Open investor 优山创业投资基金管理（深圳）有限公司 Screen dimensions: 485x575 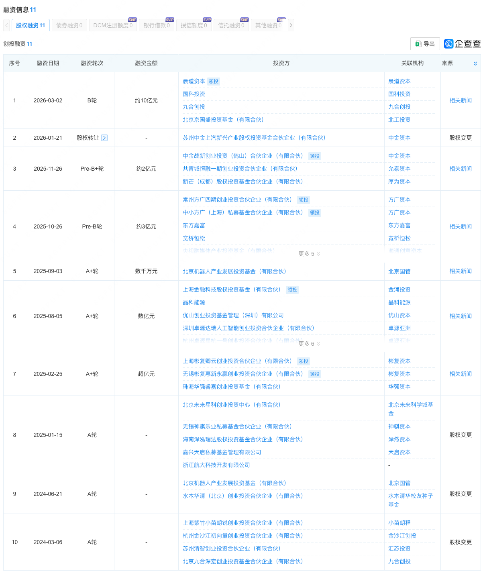coord(233,315)
